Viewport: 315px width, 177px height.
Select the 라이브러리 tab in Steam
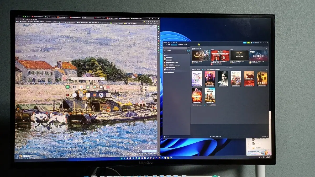tap(174, 44)
